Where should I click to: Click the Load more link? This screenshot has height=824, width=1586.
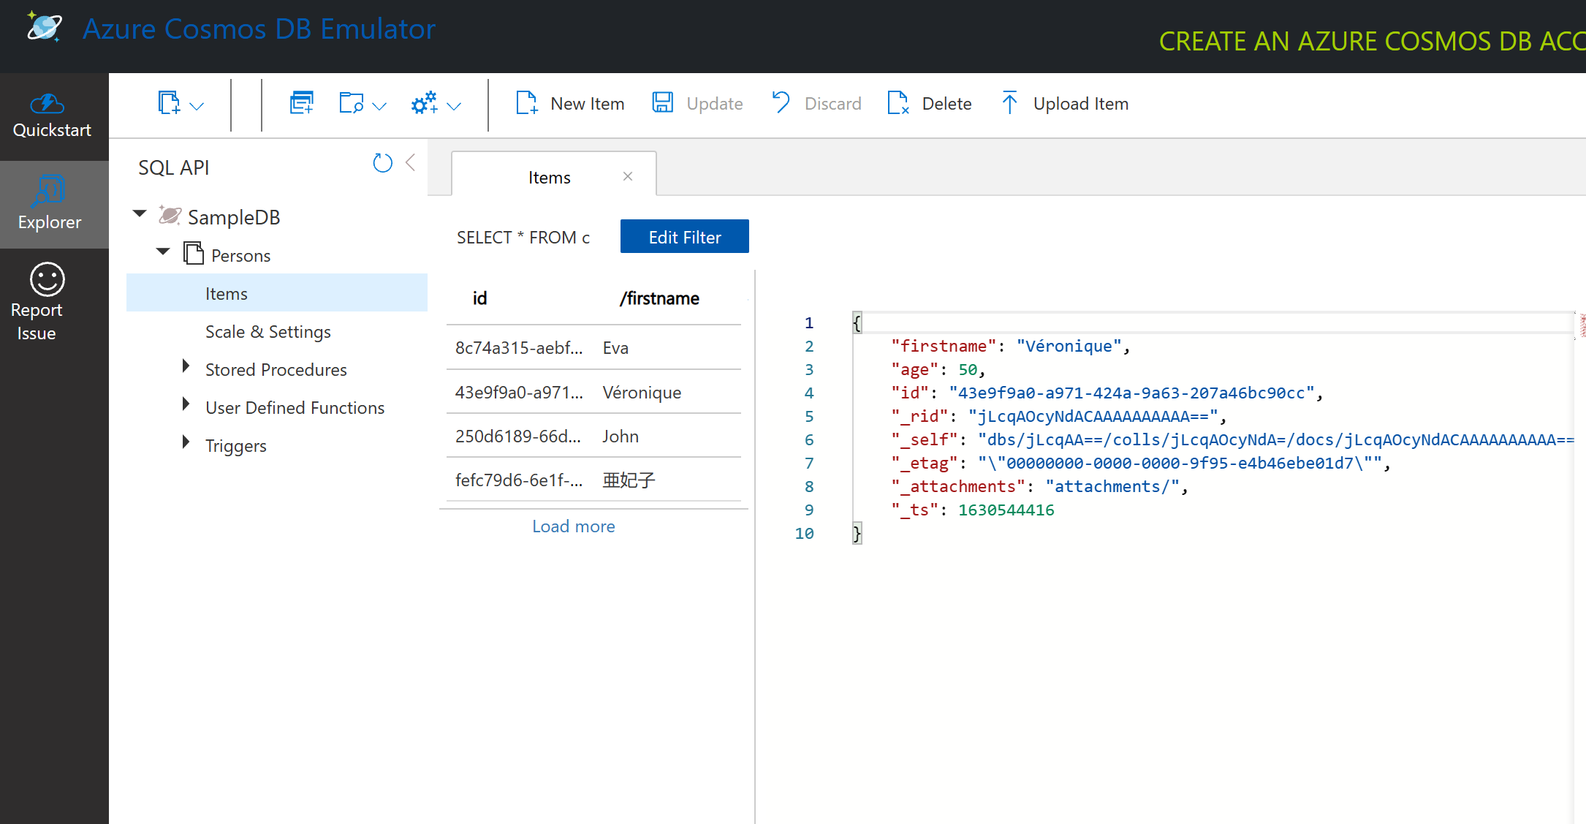tap(573, 526)
